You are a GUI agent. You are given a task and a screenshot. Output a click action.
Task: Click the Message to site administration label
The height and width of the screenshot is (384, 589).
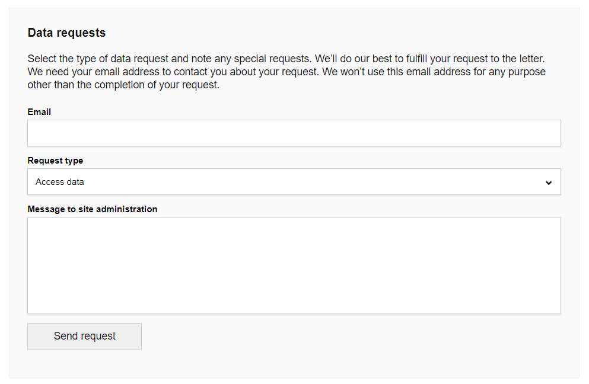pyautogui.click(x=92, y=209)
